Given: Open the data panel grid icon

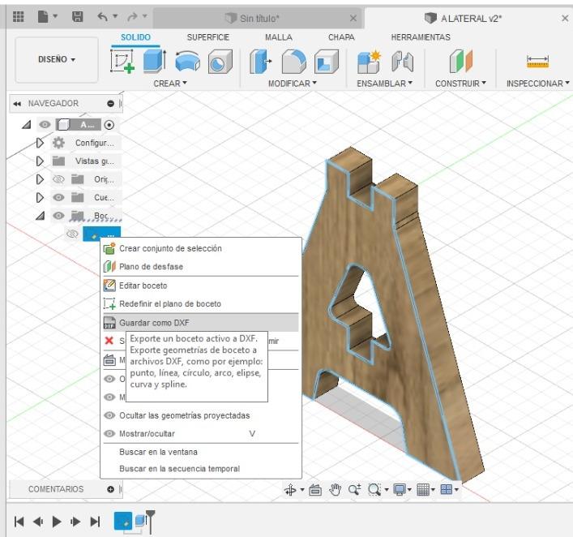Looking at the screenshot, I should tap(19, 16).
